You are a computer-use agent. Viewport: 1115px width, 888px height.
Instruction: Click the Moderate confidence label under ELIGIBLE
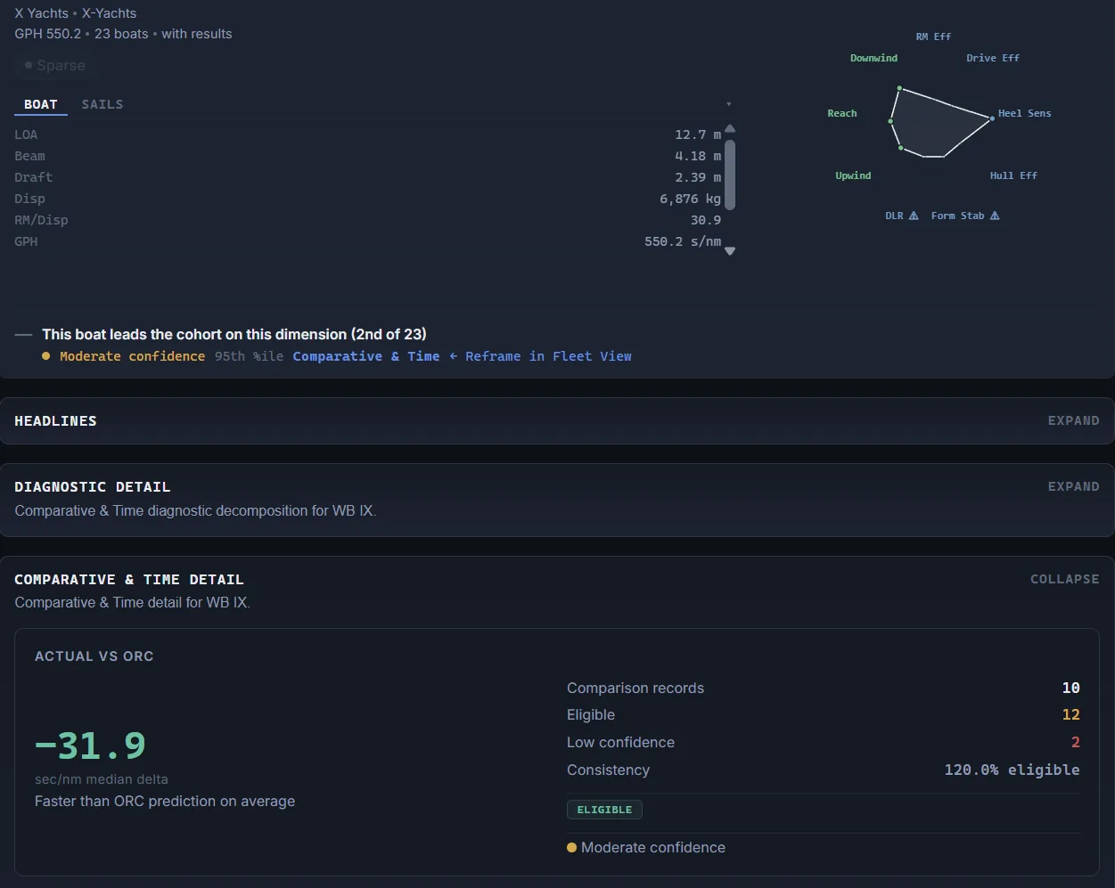coord(652,847)
